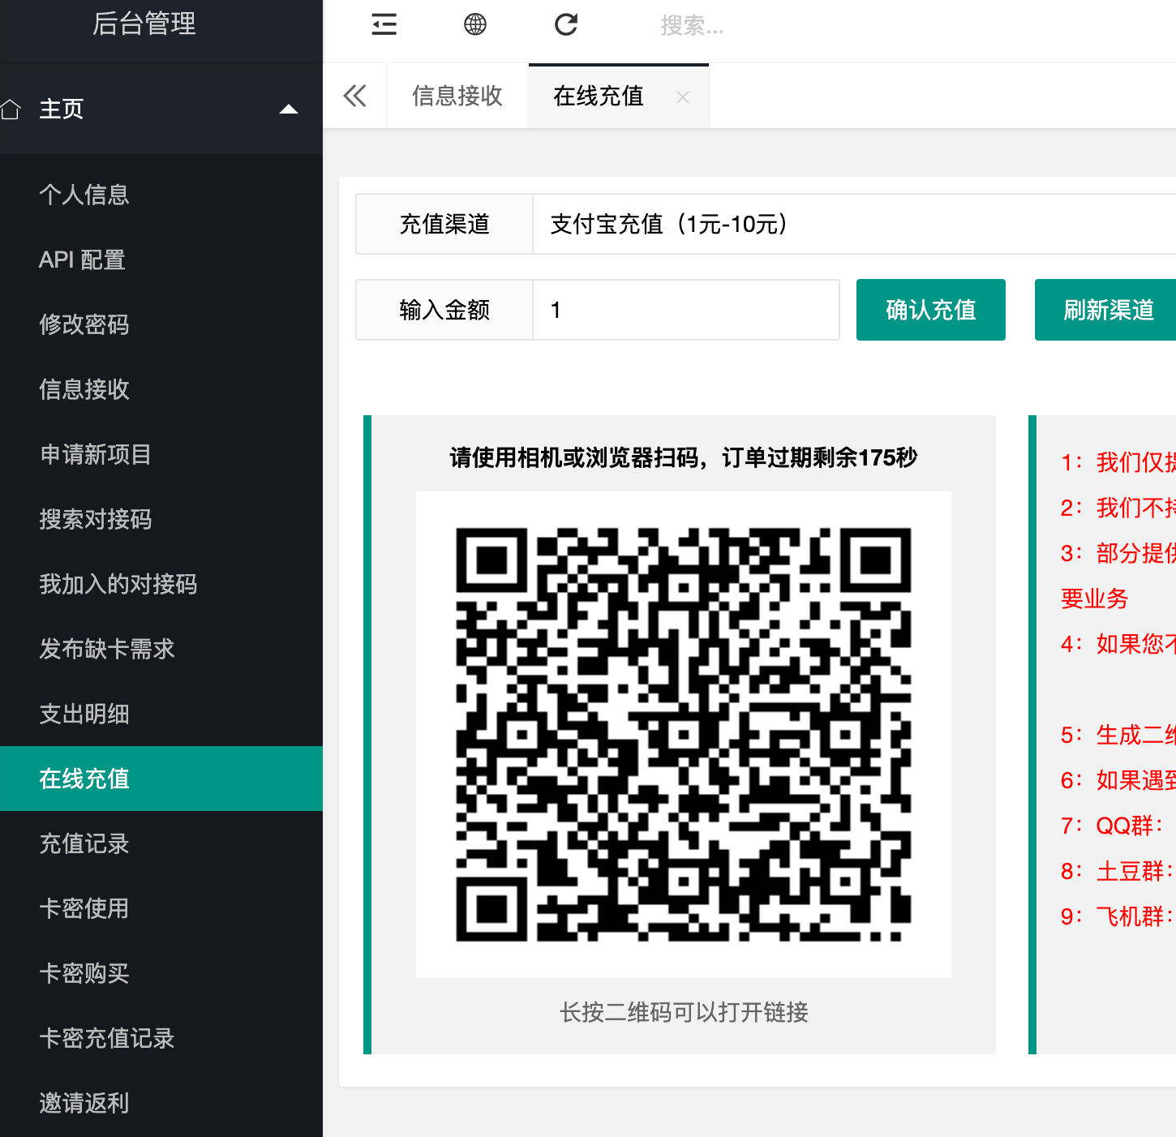
Task: Open 支出明细 menu item
Action: tap(161, 714)
